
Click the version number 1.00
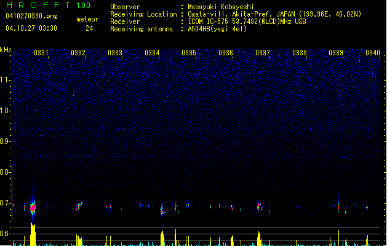pyautogui.click(x=83, y=6)
